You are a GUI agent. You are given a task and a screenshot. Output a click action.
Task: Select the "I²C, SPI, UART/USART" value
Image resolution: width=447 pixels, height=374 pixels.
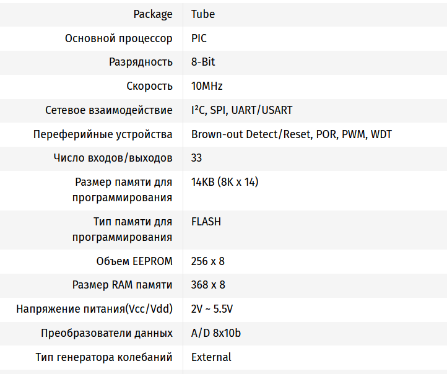[241, 110]
